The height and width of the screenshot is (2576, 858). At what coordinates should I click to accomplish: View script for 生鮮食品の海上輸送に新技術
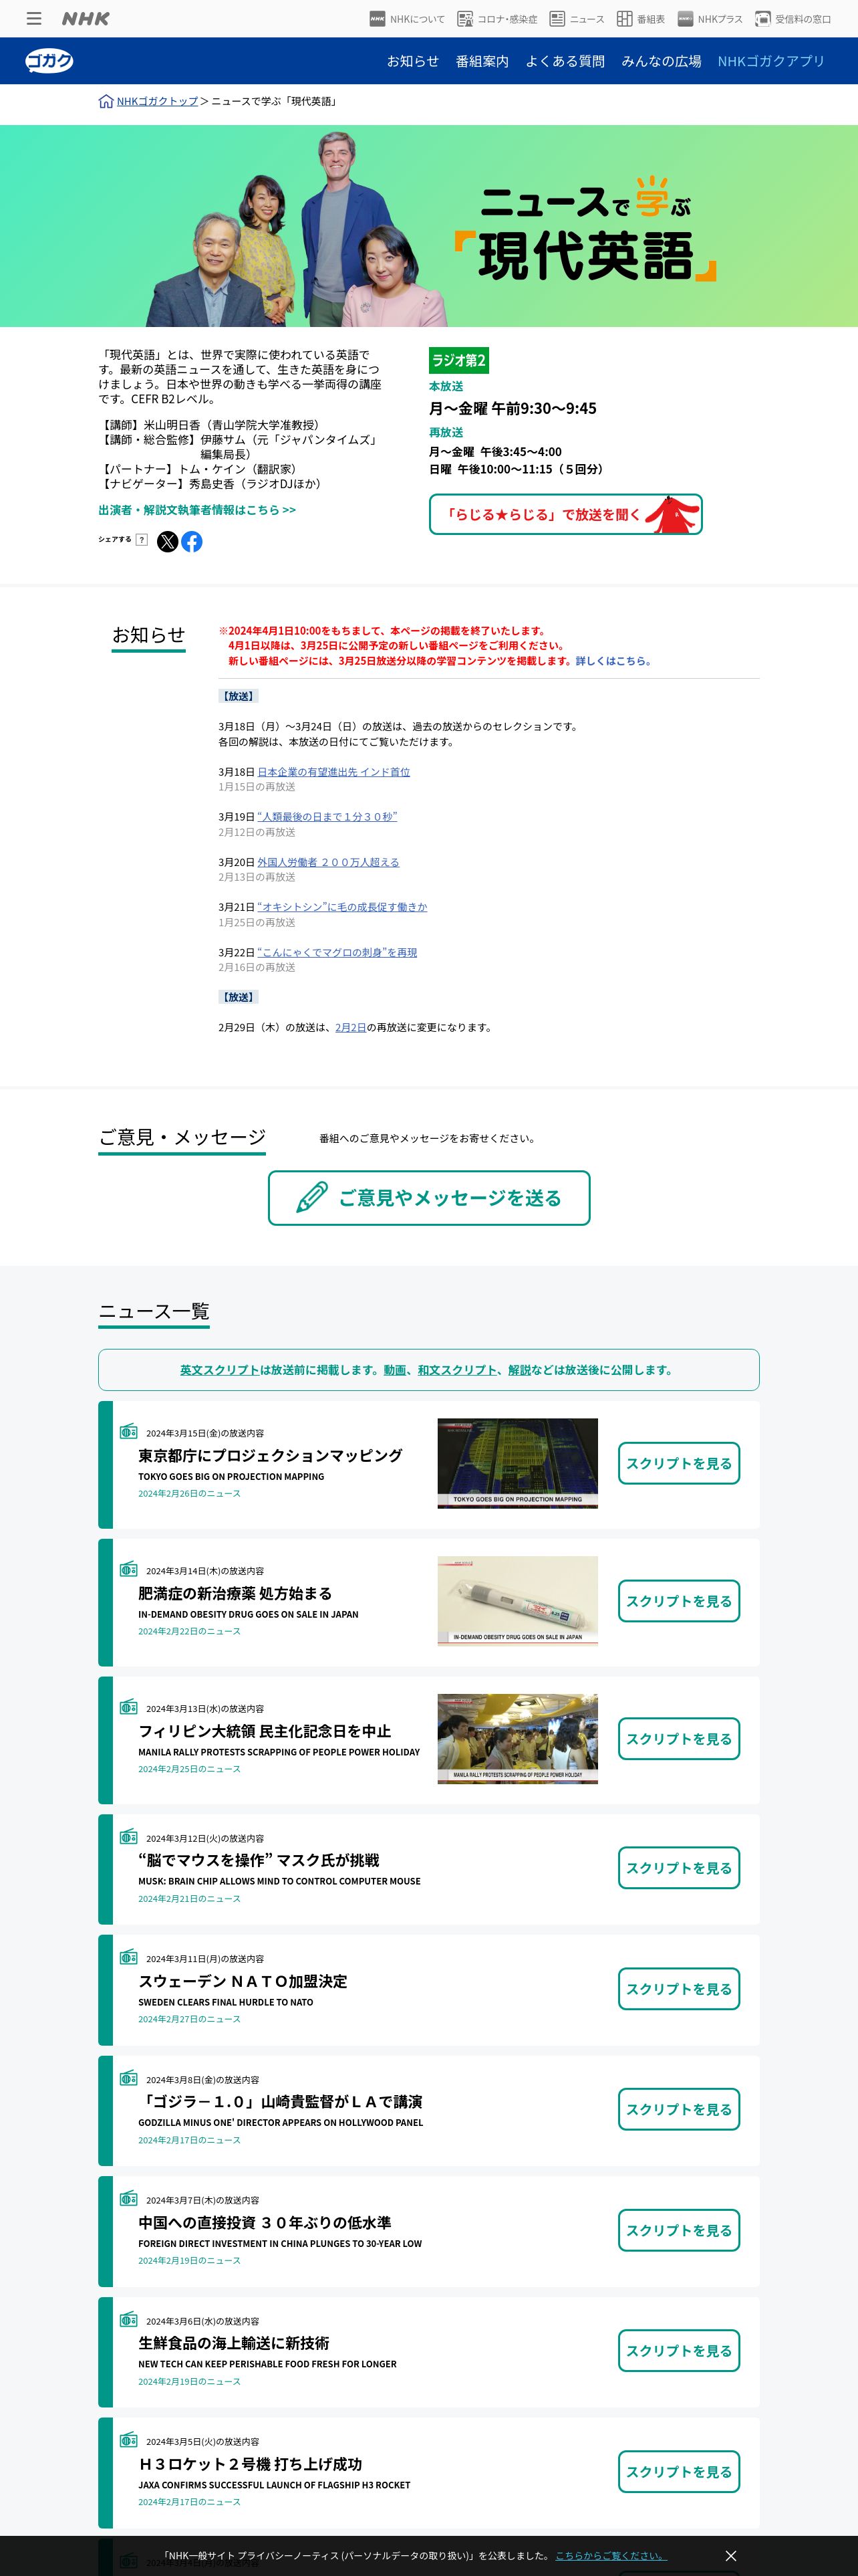[679, 2351]
